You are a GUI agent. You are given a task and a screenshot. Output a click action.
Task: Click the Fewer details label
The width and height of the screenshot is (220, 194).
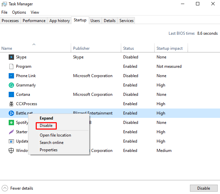pyautogui.click(x=22, y=188)
